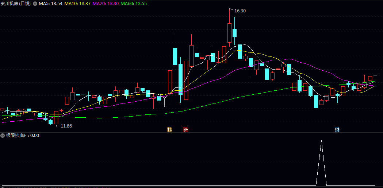Click the tall cyan candlestick above 榜 marker
This screenshot has width=383, height=188.
(x=180, y=79)
